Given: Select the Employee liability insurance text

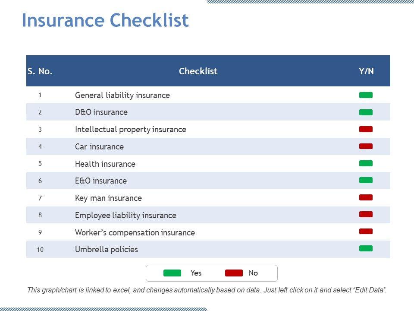Looking at the screenshot, I should (125, 215).
